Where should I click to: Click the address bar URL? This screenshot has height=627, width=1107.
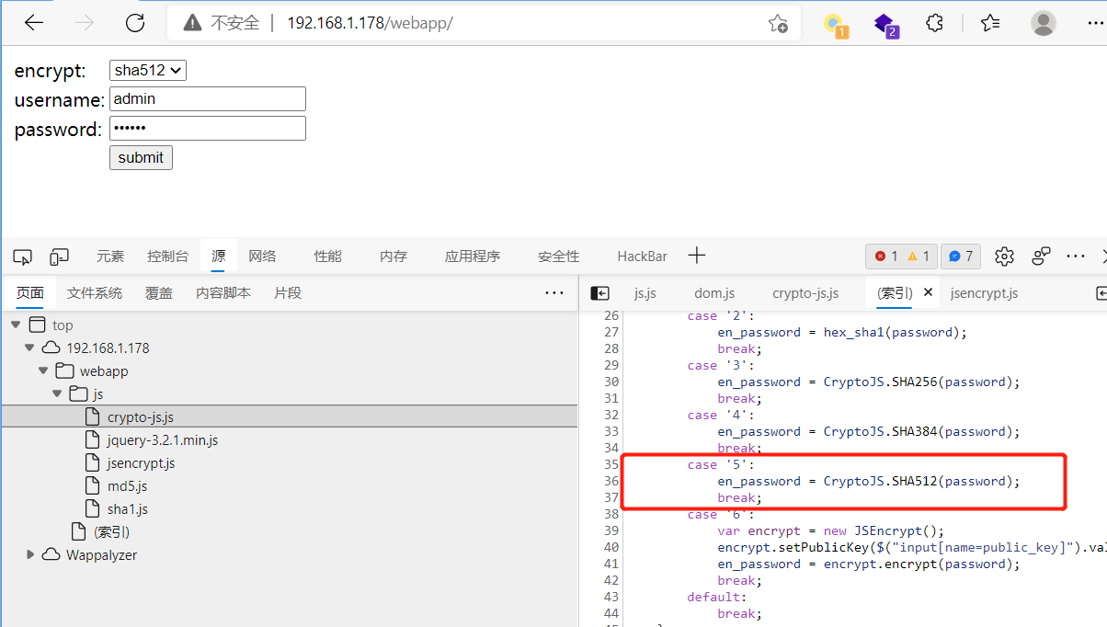click(370, 23)
